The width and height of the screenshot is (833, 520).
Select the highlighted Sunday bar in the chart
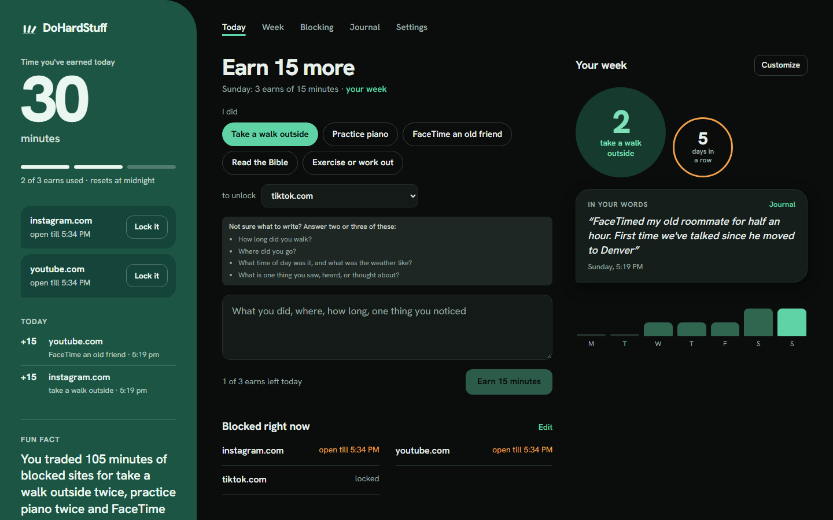[792, 322]
